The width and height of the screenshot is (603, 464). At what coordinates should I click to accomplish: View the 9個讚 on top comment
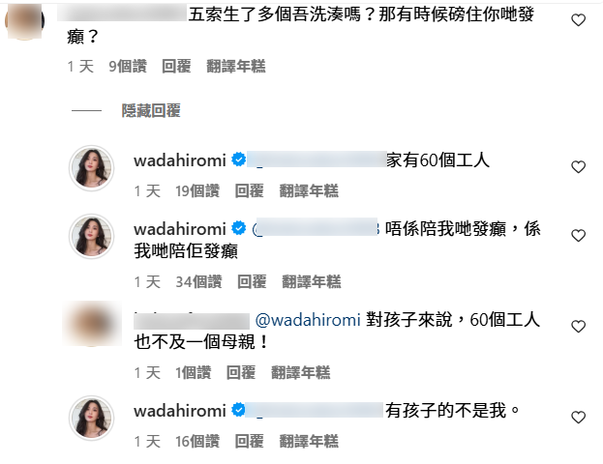tap(128, 66)
